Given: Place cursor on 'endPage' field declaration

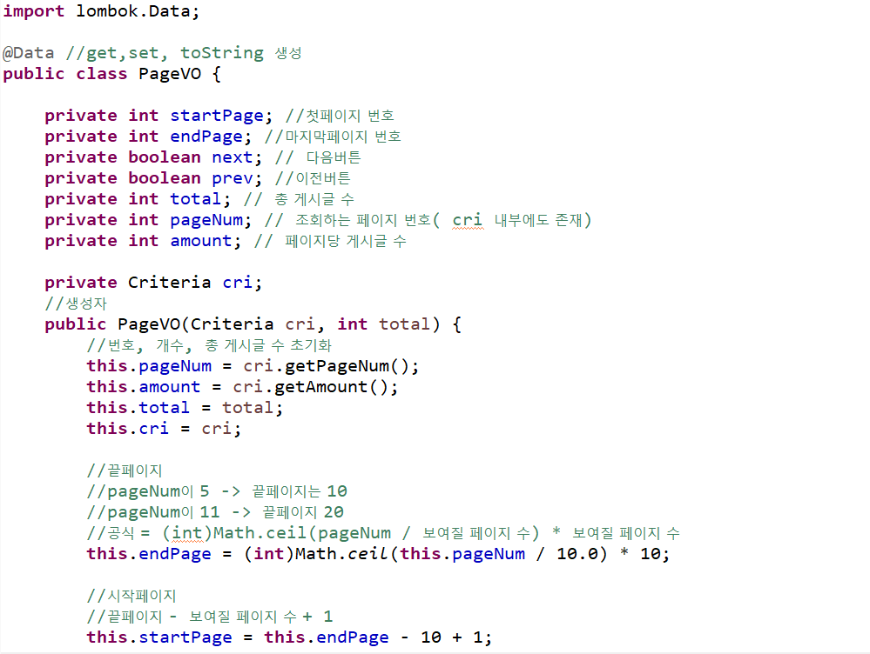Looking at the screenshot, I should 206,137.
